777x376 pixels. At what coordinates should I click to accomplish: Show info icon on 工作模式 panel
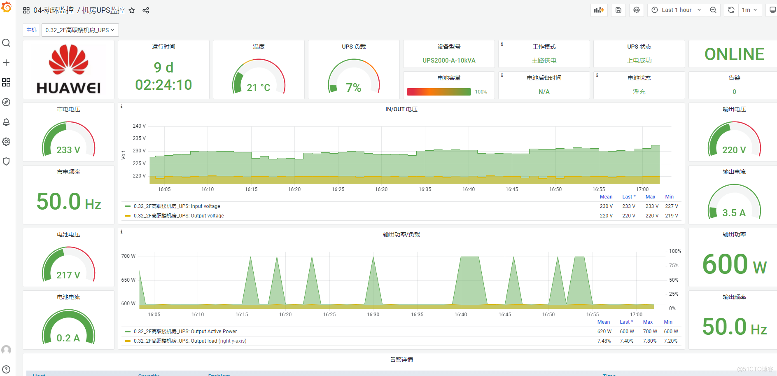pyautogui.click(x=502, y=44)
